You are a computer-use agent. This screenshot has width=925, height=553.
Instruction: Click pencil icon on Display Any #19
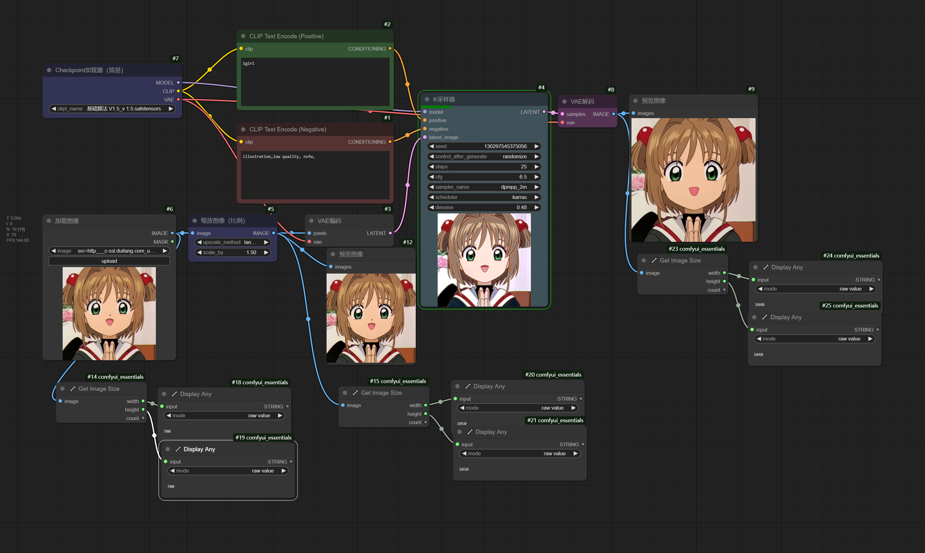(178, 449)
